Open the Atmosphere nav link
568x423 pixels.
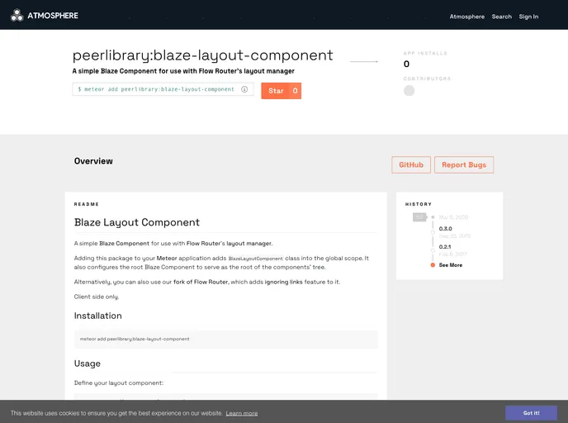tap(466, 17)
